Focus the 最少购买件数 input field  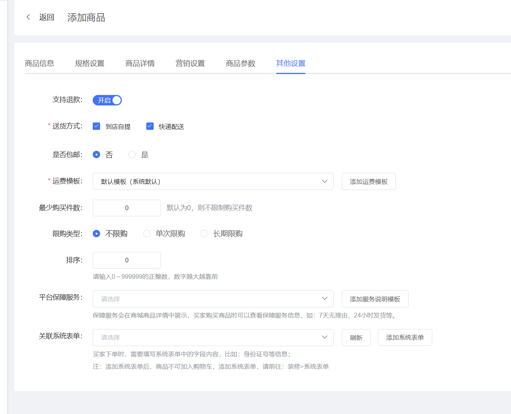(x=127, y=208)
